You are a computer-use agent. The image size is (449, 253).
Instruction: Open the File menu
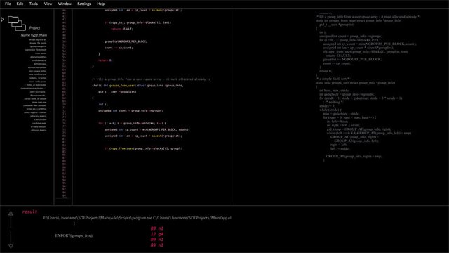(x=8, y=4)
